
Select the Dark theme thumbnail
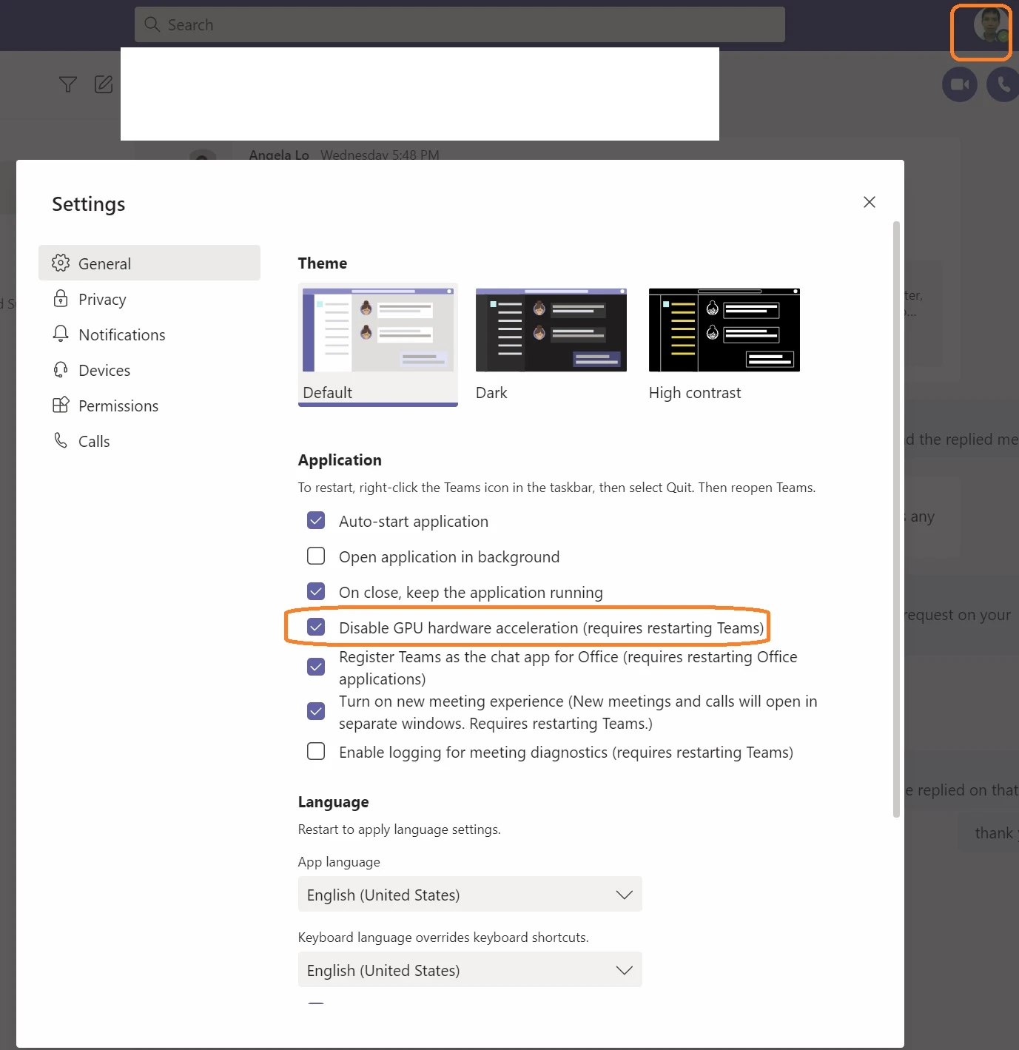(x=551, y=330)
